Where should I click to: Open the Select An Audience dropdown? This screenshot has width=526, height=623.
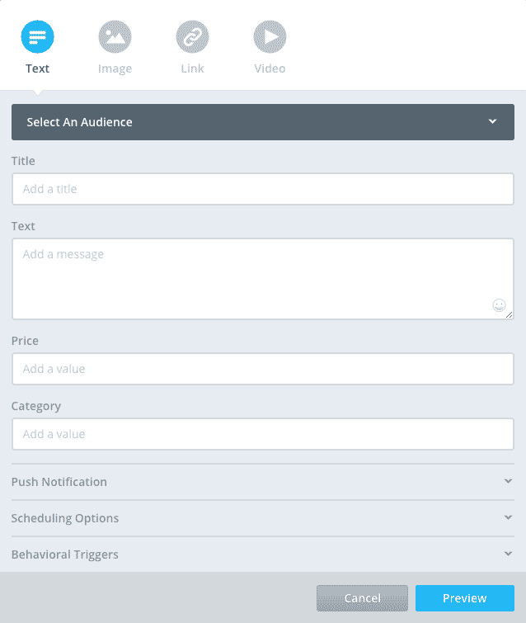click(x=247, y=122)
